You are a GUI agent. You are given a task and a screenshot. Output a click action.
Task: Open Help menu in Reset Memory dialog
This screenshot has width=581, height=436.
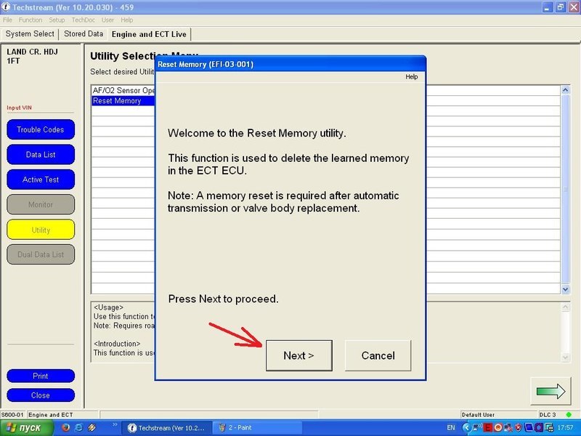pyautogui.click(x=411, y=76)
